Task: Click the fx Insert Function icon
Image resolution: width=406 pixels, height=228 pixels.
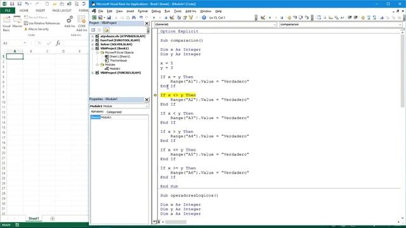Action: [58, 43]
